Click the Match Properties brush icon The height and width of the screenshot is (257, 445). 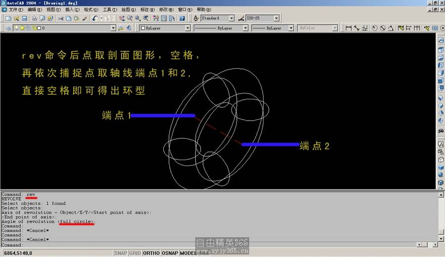pyautogui.click(x=85, y=18)
